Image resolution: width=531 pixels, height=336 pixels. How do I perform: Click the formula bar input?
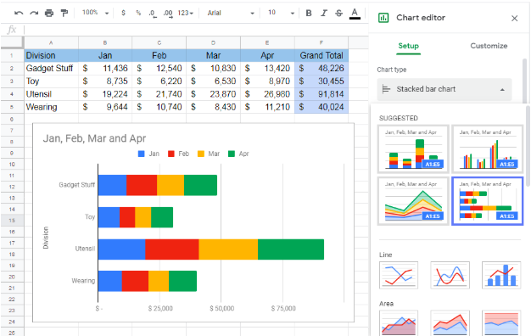point(197,30)
